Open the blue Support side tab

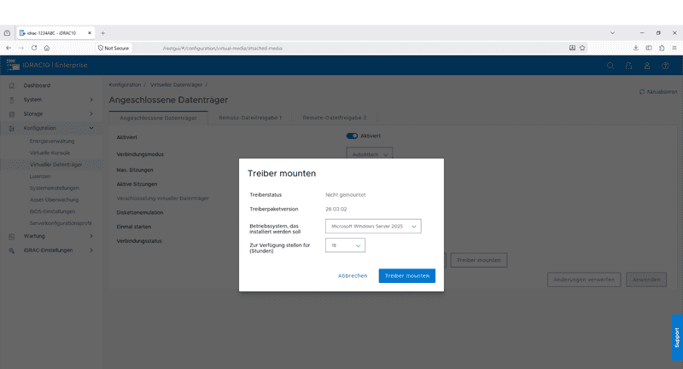pos(677,337)
